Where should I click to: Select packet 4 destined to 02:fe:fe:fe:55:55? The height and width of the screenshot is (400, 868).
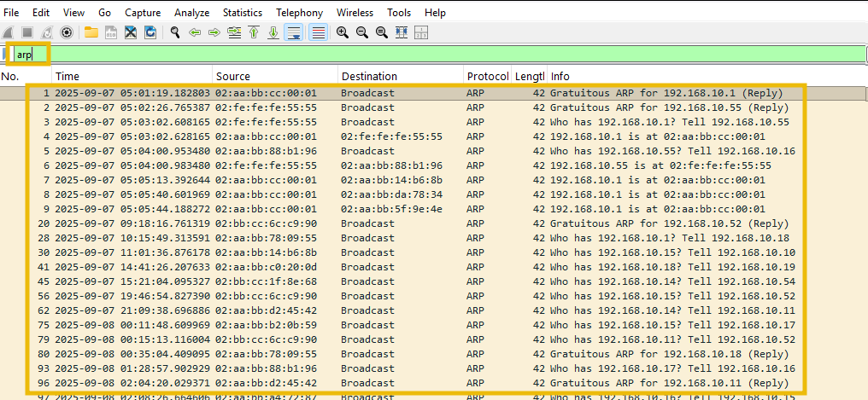click(x=434, y=136)
